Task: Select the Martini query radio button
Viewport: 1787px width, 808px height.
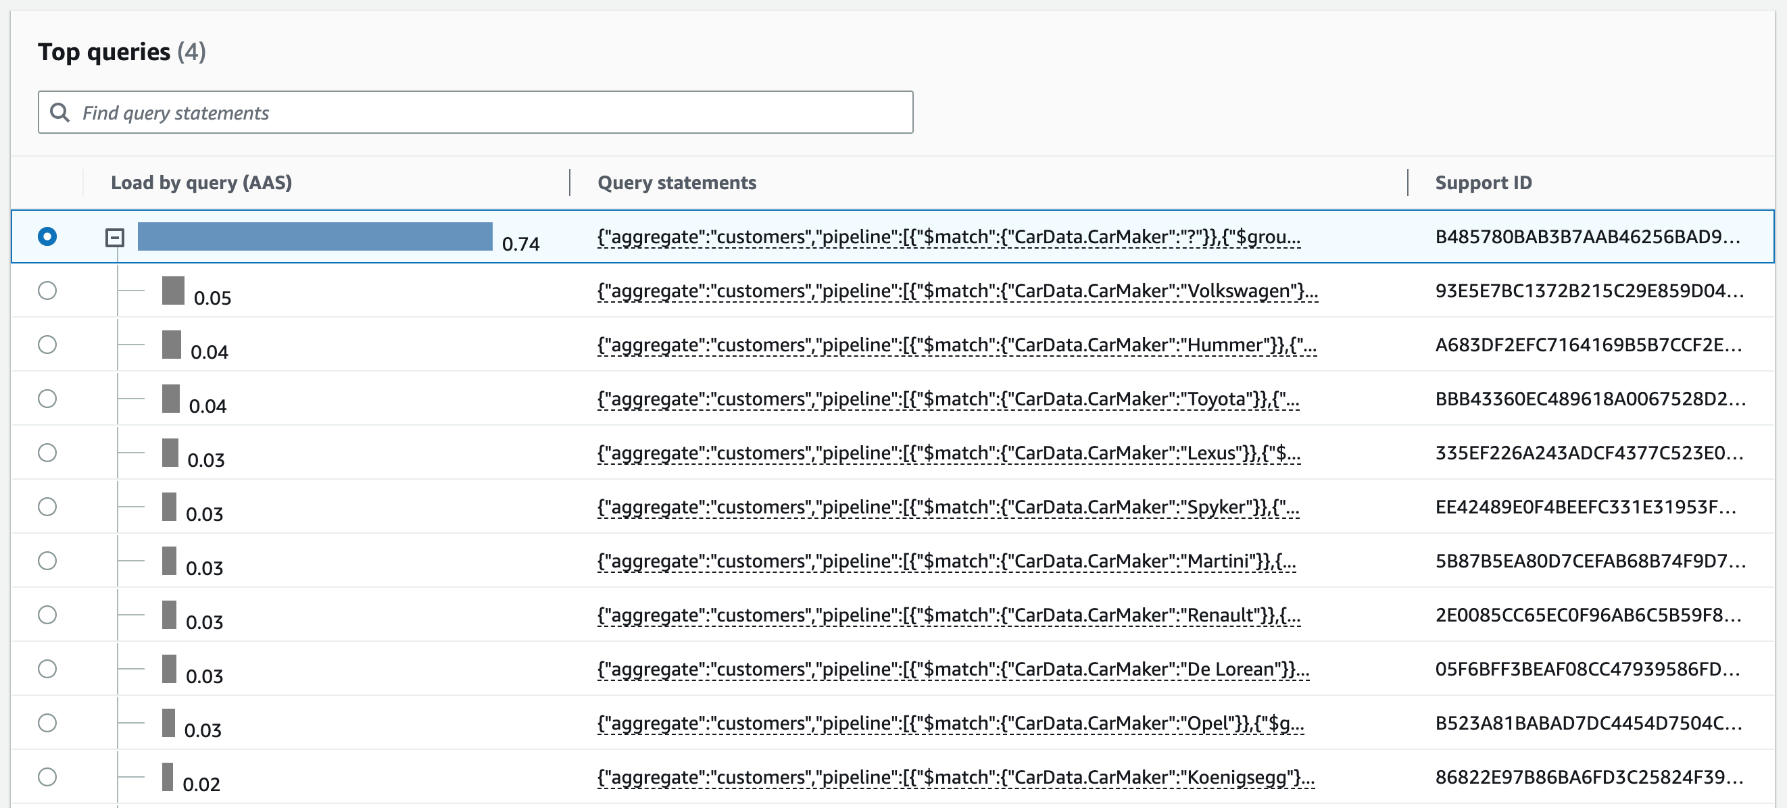Action: tap(47, 561)
